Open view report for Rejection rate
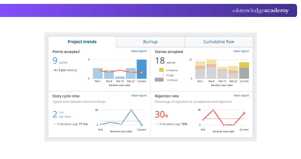The image size is (301, 159). [241, 95]
